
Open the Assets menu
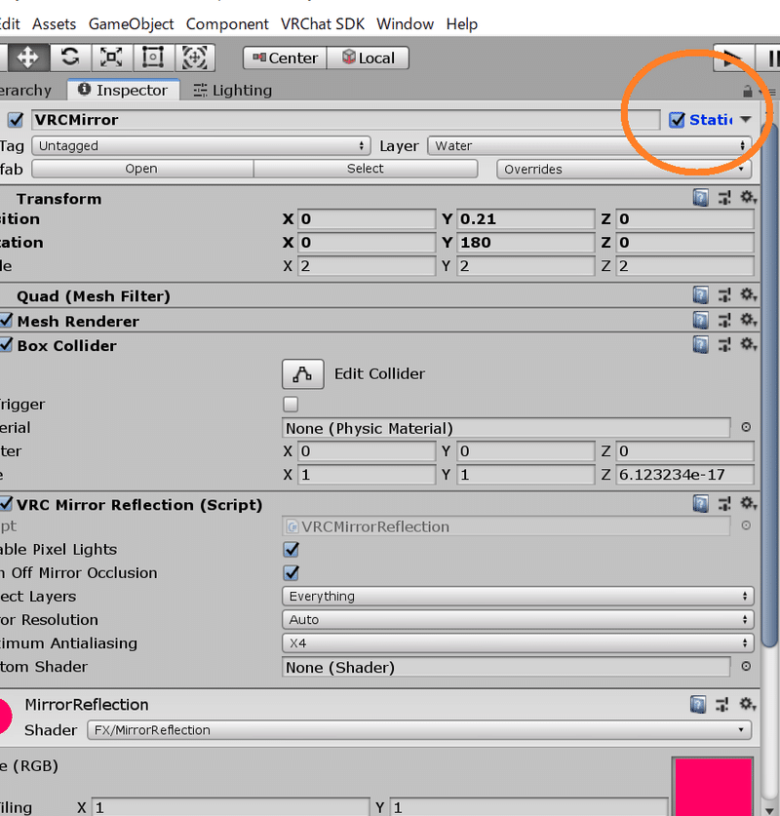55,24
